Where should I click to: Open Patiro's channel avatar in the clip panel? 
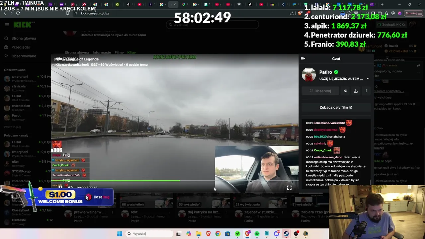309,75
